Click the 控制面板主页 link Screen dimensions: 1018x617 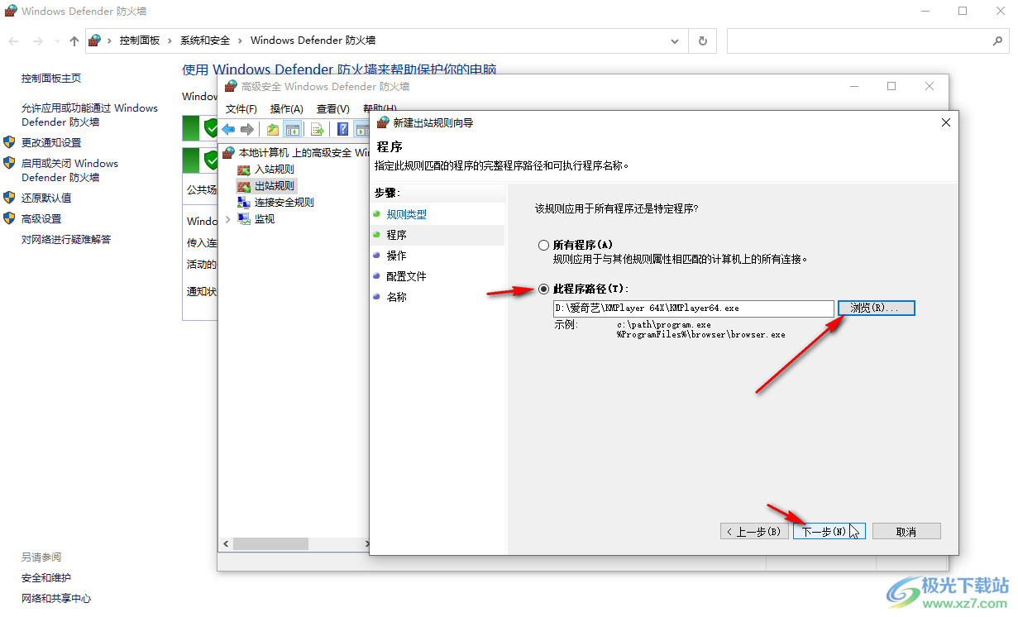[51, 78]
